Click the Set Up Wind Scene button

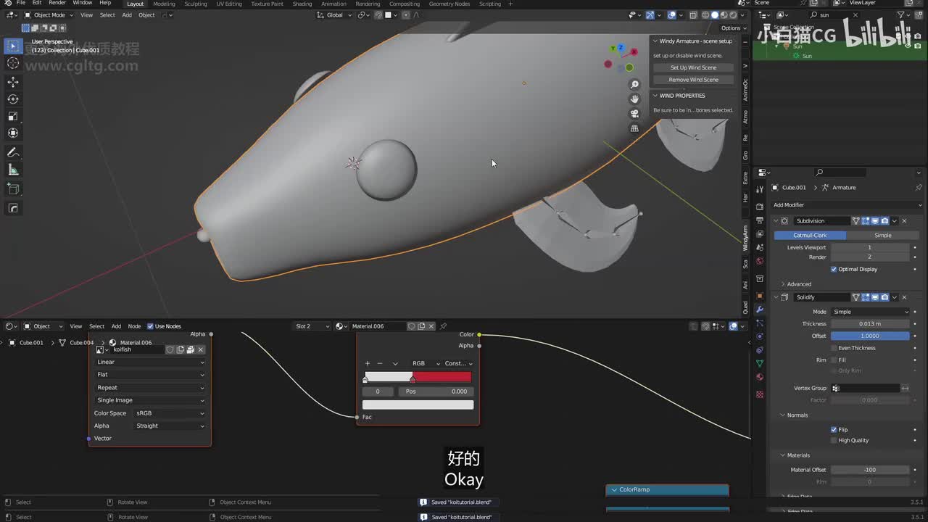click(693, 67)
